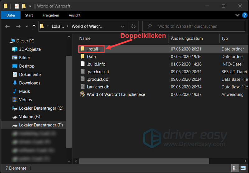Click horizontal scrollbar left arrow

pyautogui.click(x=76, y=161)
